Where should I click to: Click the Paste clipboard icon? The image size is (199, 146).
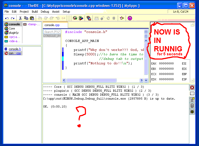(x=32, y=18)
